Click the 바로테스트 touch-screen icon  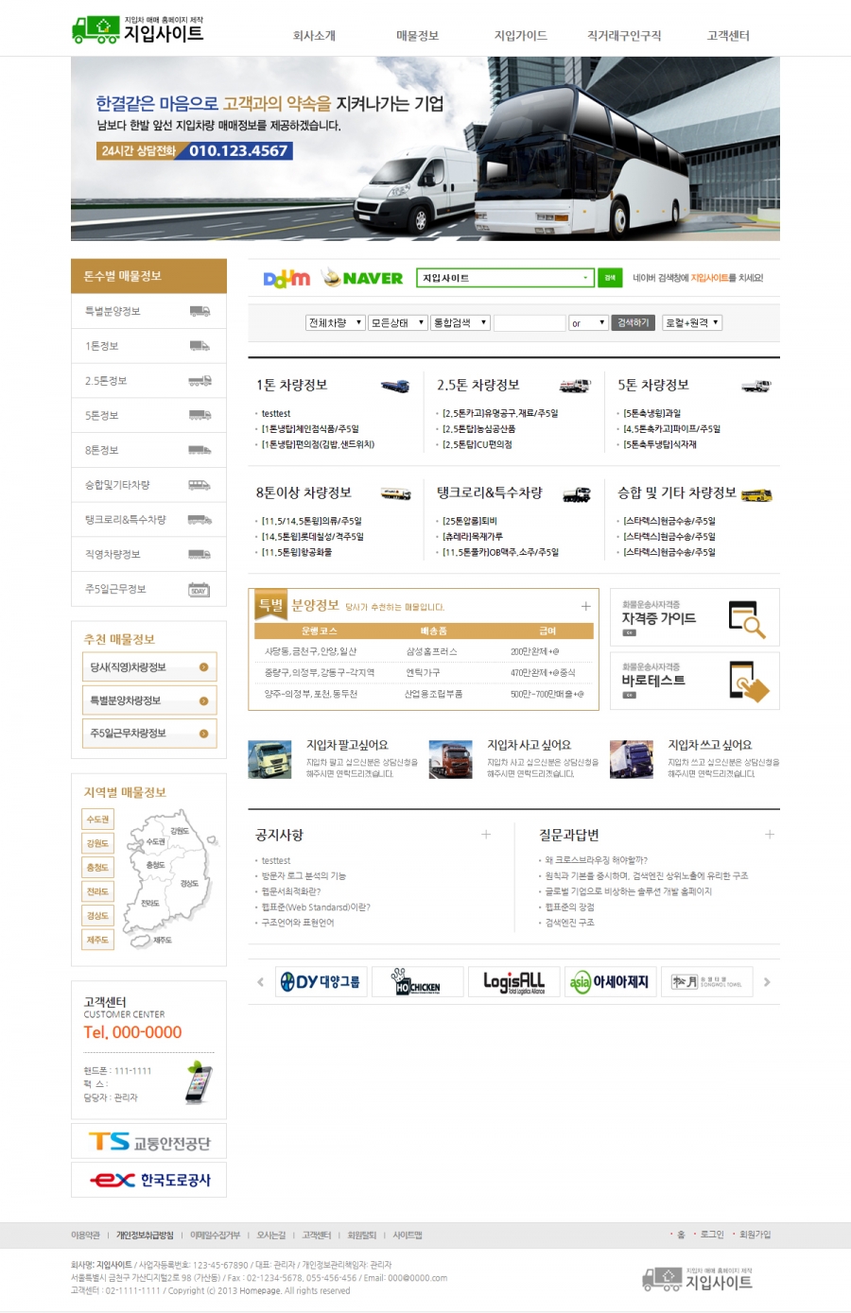[x=748, y=681]
